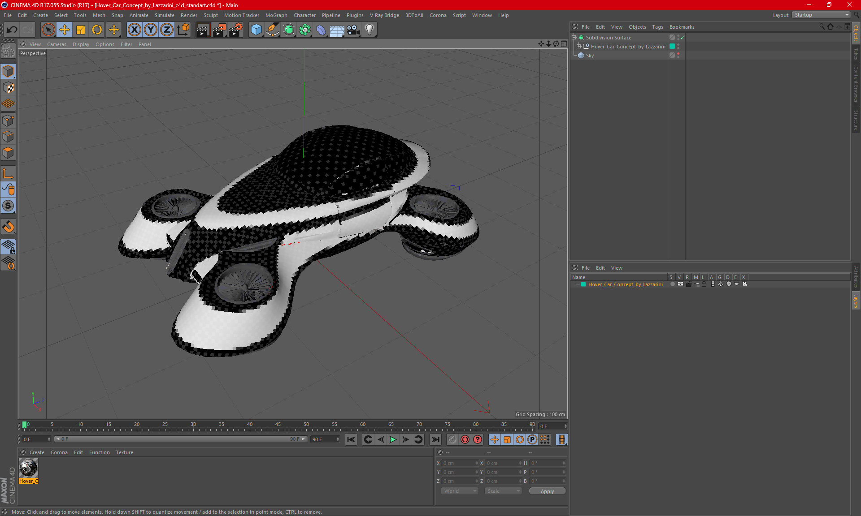The image size is (861, 516).
Task: Add a Subdivision Surface generator icon
Action: click(289, 30)
